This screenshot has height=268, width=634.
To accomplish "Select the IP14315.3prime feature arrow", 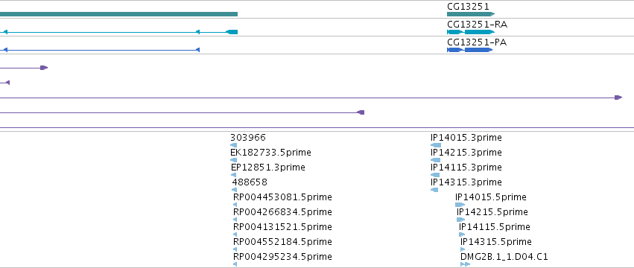I will coord(434,190).
